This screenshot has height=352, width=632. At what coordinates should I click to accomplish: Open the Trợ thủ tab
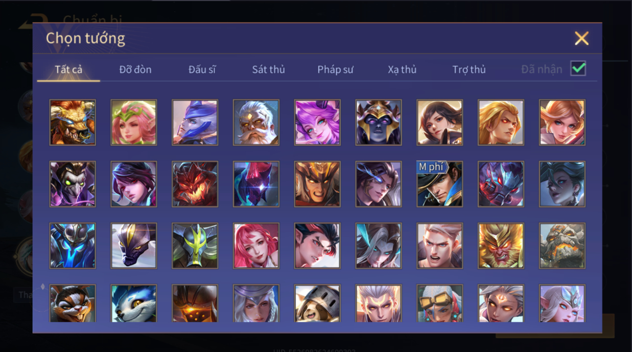coord(469,69)
